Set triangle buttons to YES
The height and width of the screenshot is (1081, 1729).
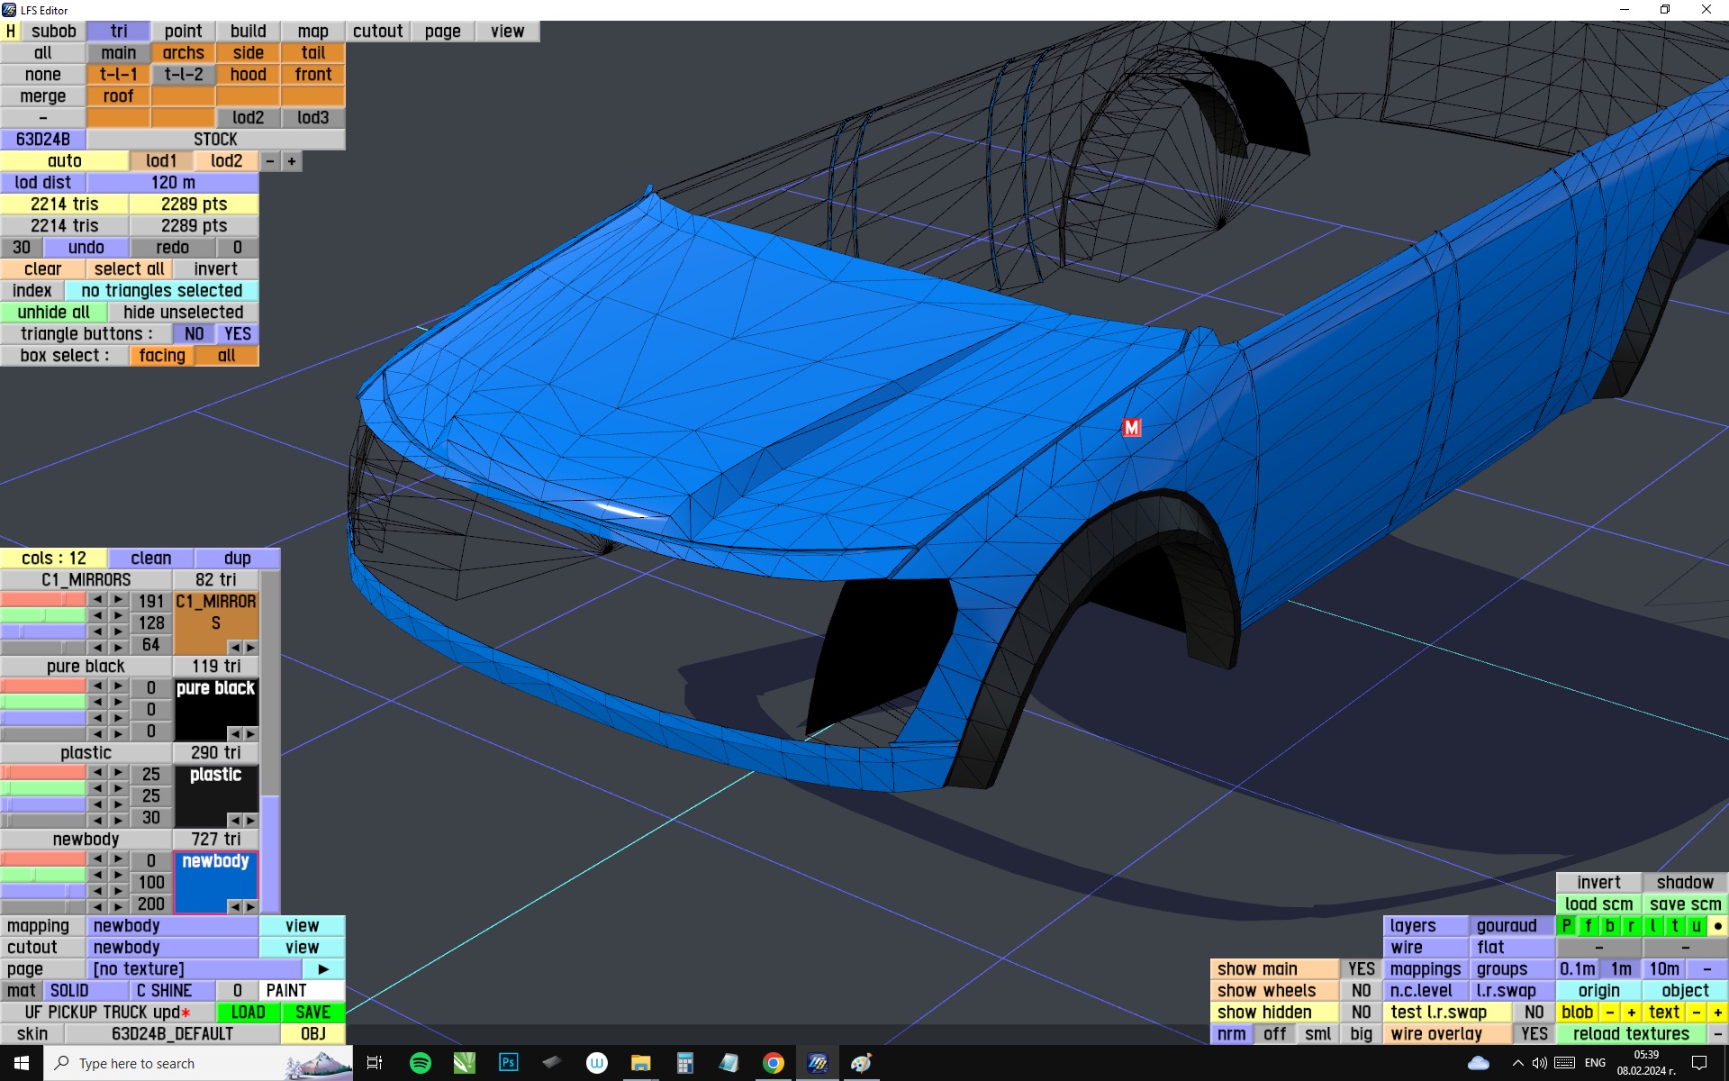(238, 334)
